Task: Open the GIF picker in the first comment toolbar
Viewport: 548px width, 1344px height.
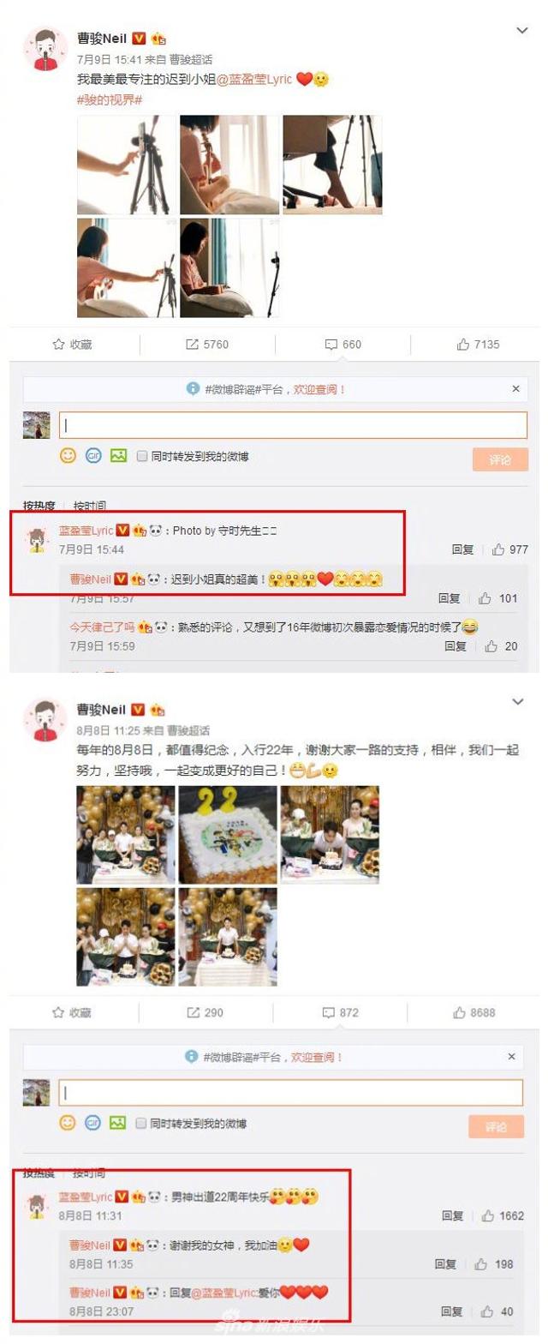Action: tap(93, 456)
